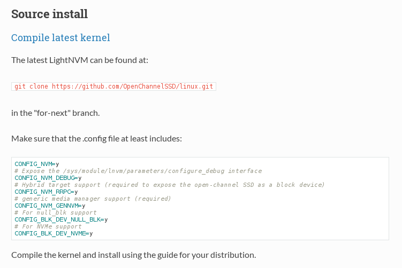
Task: Click the CONFIG_NVM=y line
Action: pyautogui.click(x=36, y=164)
